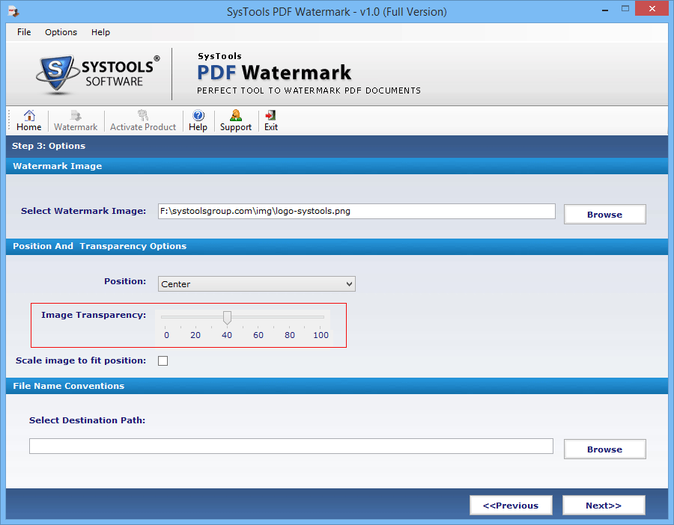Proceed with the Next>> button
The width and height of the screenshot is (674, 525).
coord(604,506)
